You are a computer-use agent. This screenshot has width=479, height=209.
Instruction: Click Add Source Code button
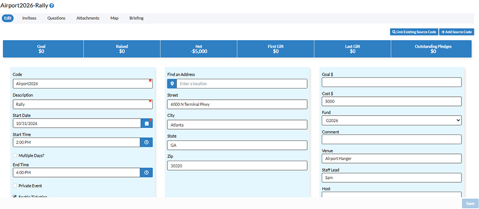(x=456, y=32)
